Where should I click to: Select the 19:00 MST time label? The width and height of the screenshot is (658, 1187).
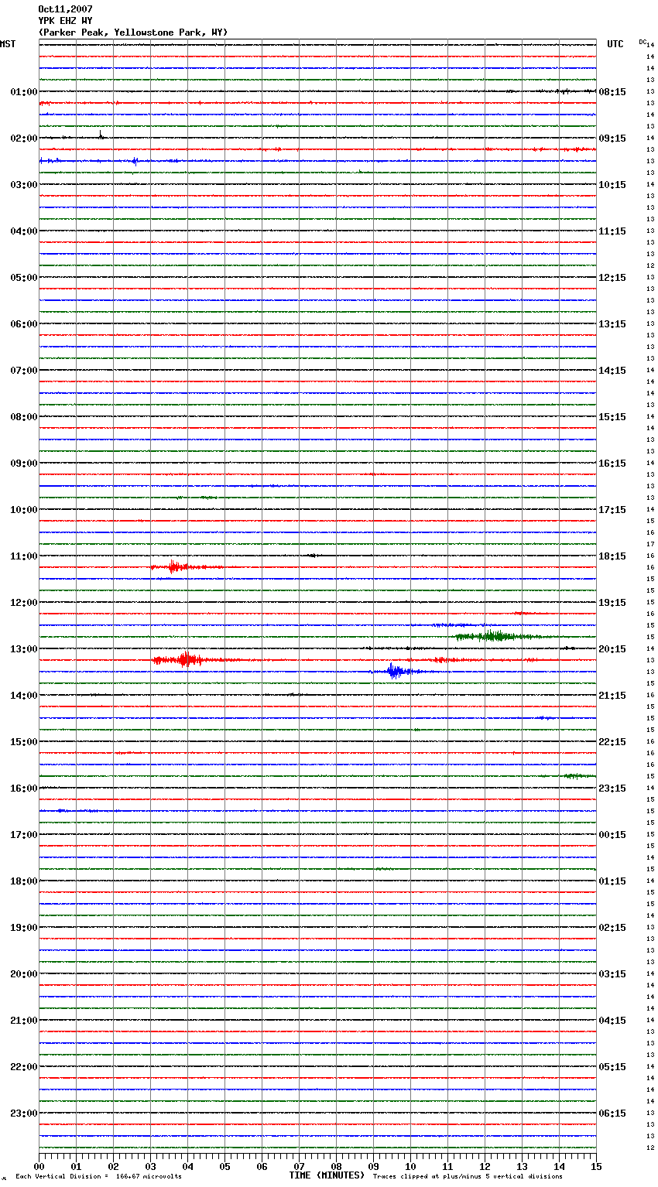[x=24, y=928]
